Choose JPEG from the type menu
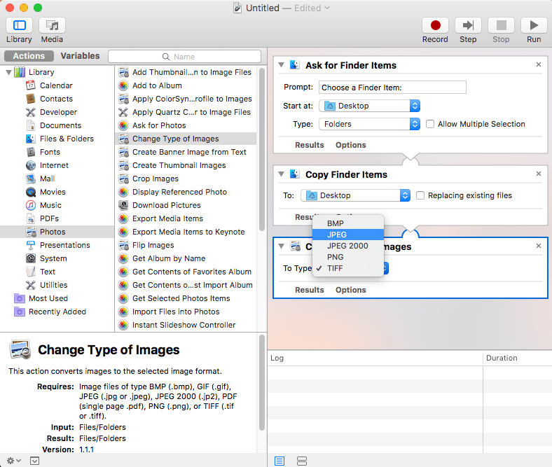552x467 pixels. [x=348, y=235]
